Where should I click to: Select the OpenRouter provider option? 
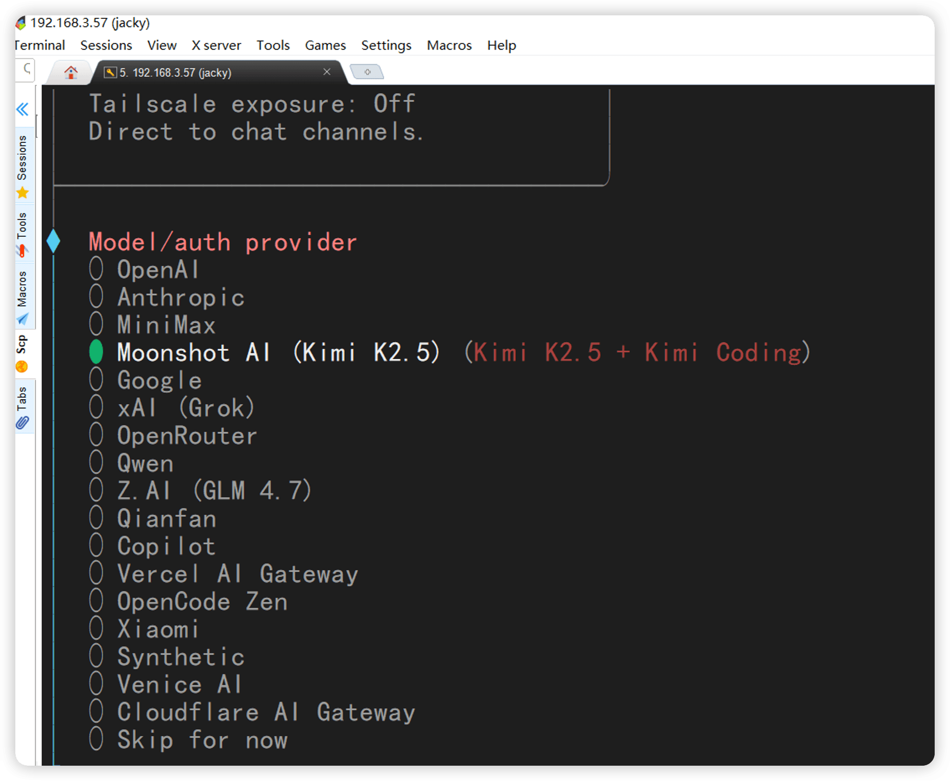(173, 435)
